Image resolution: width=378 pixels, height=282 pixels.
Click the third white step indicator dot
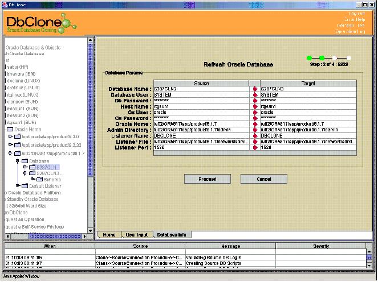coord(334,57)
